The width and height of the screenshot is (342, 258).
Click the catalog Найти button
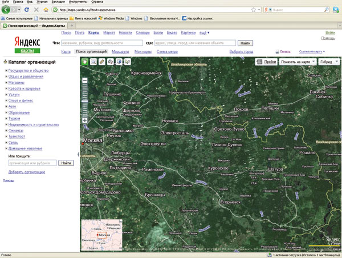[66, 163]
